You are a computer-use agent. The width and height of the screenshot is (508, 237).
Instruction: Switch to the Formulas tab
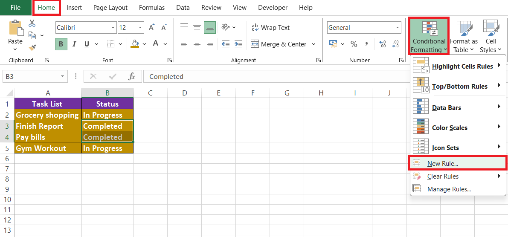152,7
